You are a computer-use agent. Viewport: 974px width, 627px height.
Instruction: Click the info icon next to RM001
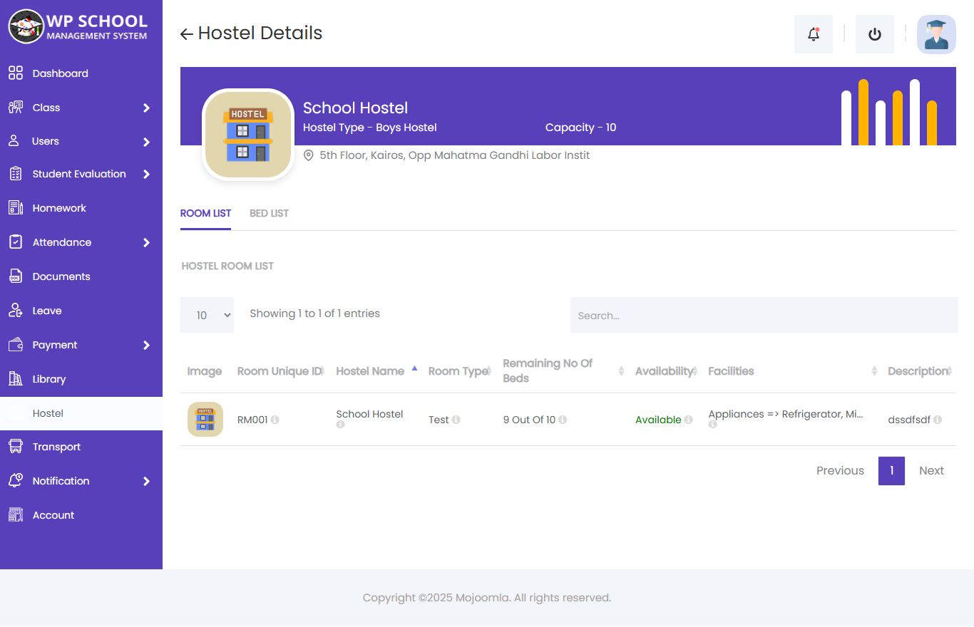pyautogui.click(x=275, y=420)
